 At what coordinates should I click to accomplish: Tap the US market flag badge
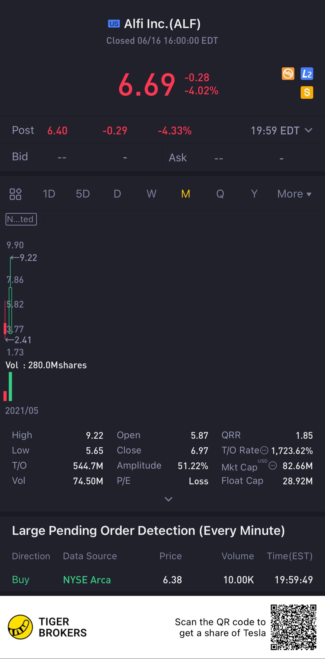coord(114,24)
